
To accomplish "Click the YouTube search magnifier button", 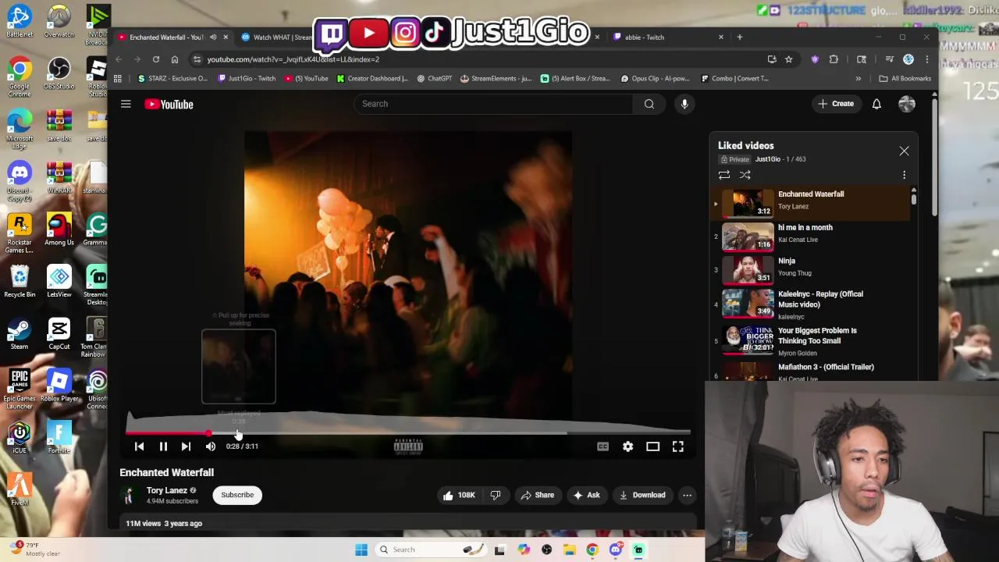I will click(649, 104).
